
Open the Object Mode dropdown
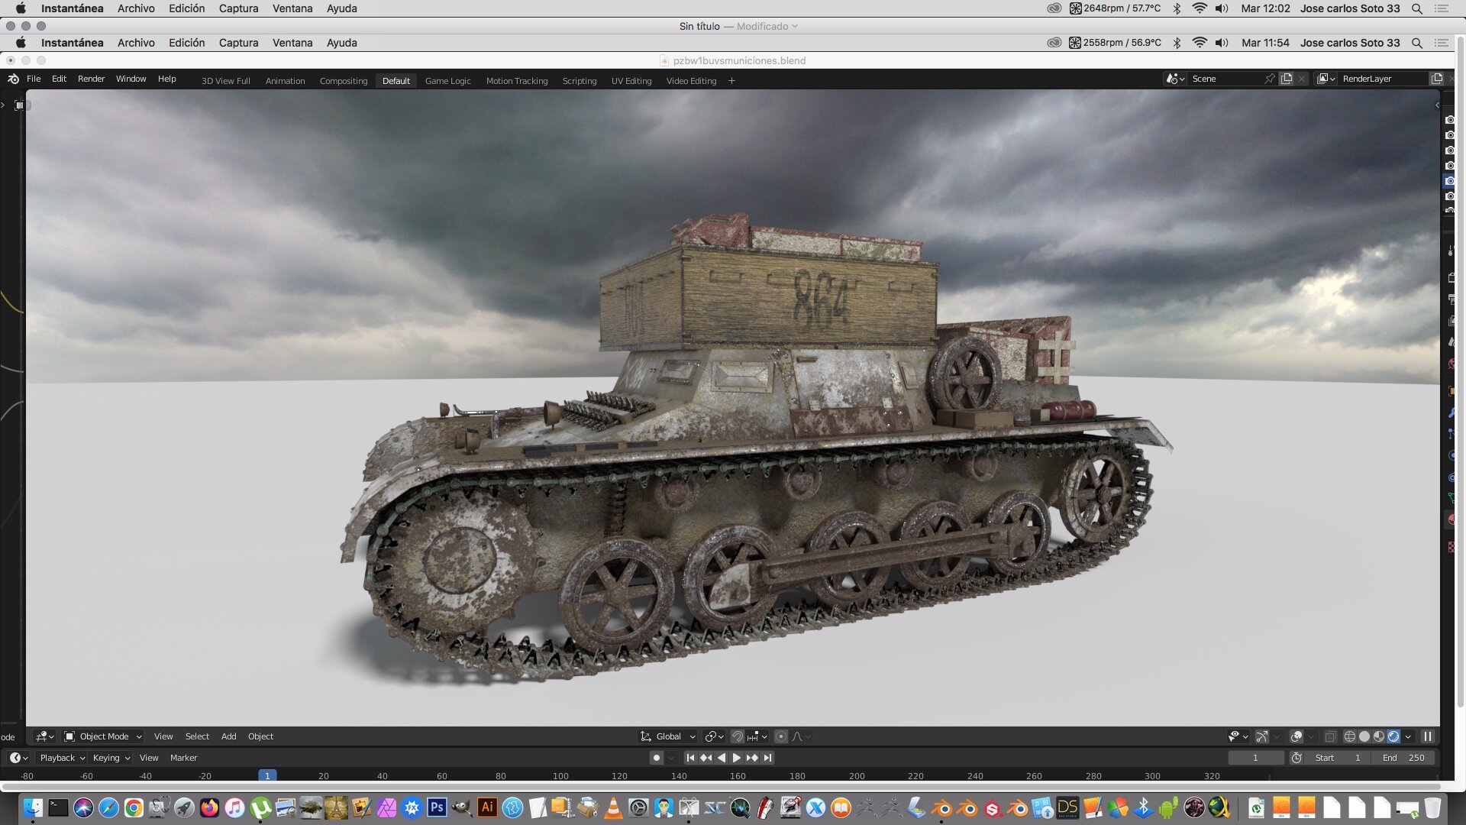[103, 736]
